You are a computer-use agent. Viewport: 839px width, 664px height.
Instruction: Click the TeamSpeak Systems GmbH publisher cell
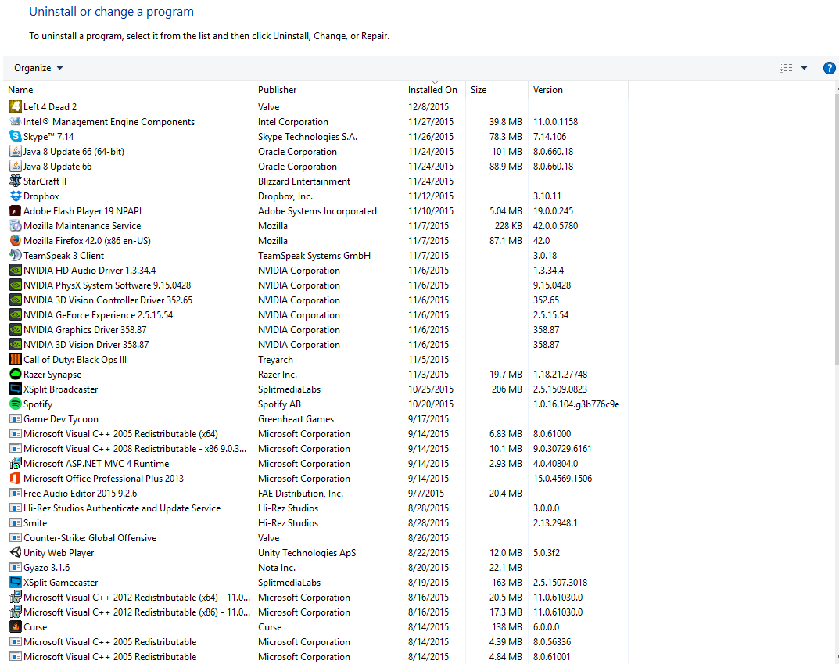314,255
